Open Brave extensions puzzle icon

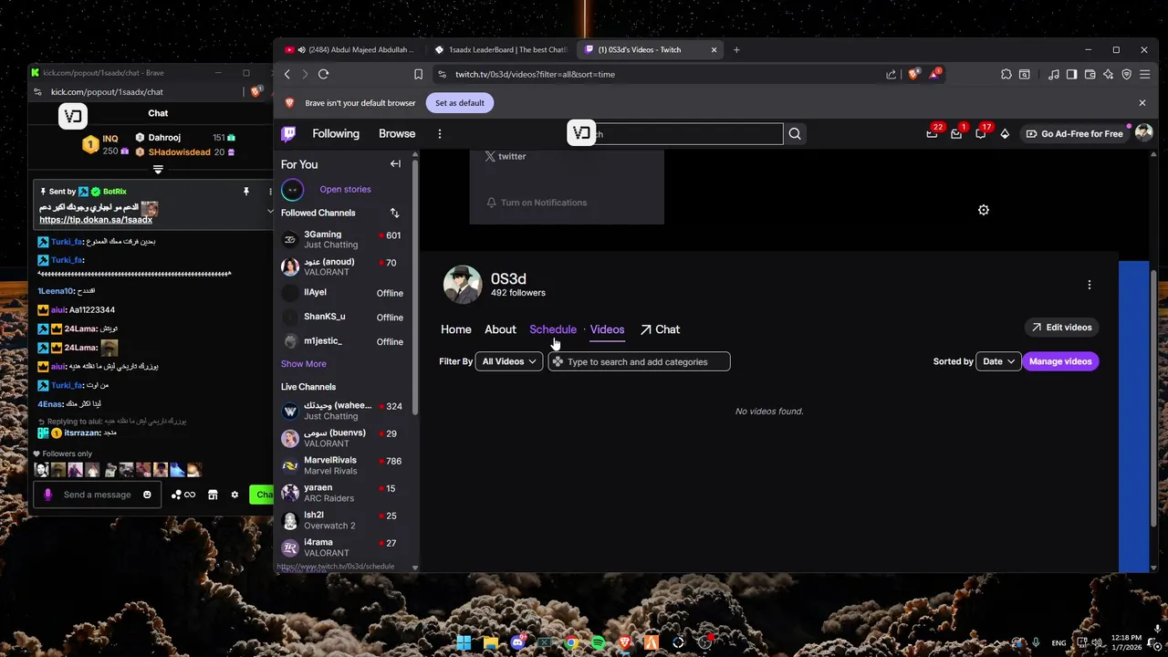pos(1006,74)
